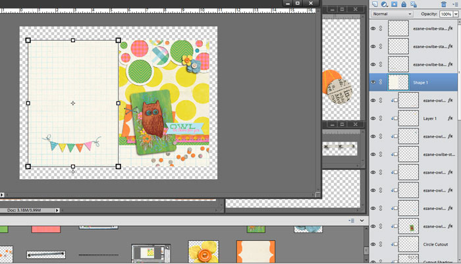Screen dimensions: 461x264
Task: Hide the ezane-owlbe-st layer without fx
Action: [373, 154]
